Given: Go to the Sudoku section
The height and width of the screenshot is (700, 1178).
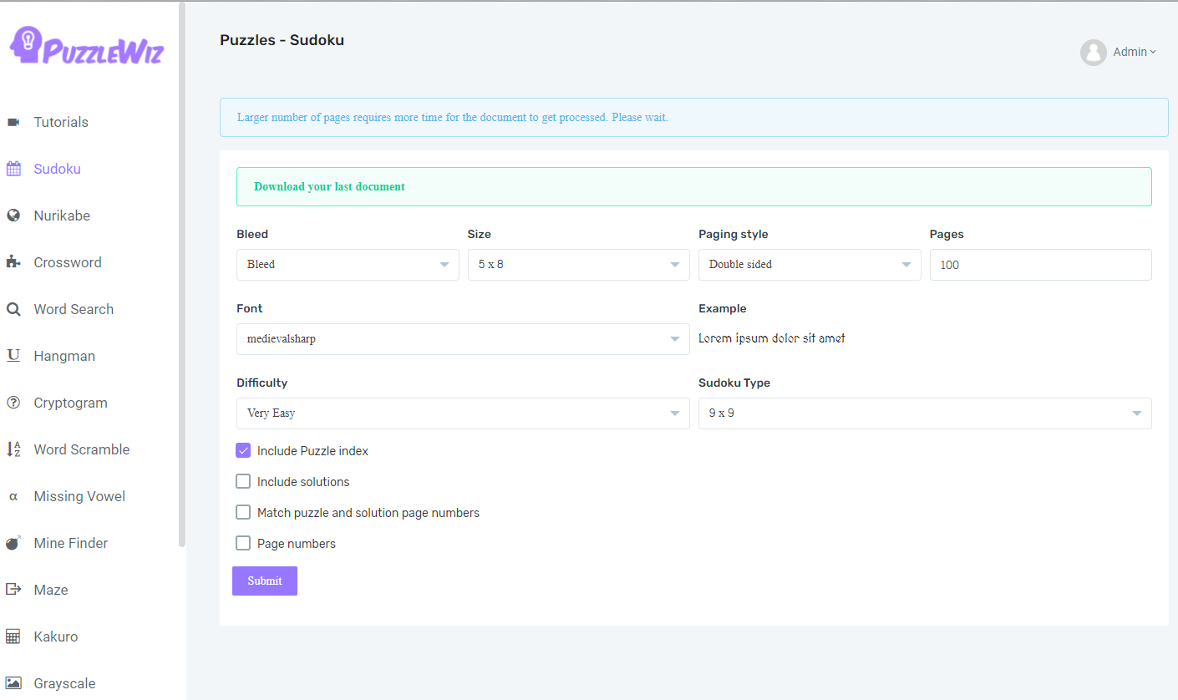Looking at the screenshot, I should [x=57, y=169].
